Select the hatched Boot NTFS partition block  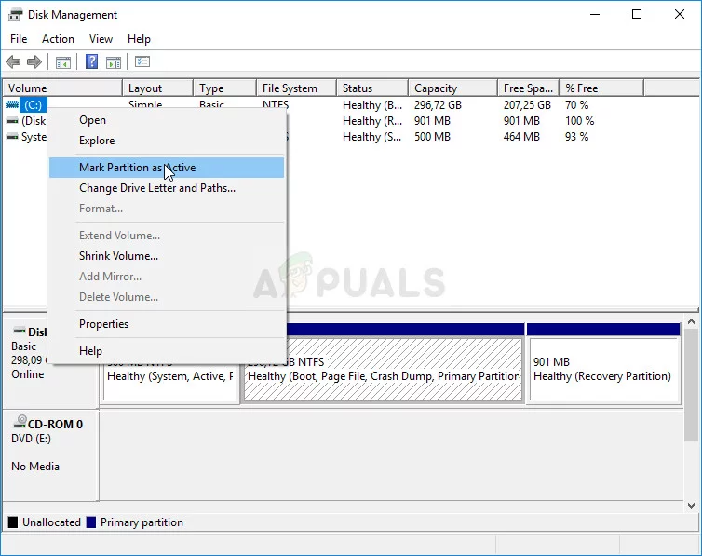pos(383,369)
